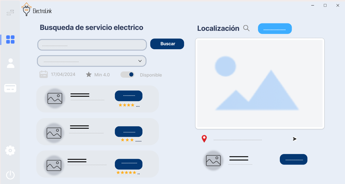Image resolution: width=345 pixels, height=184 pixels.
Task: Click Busqueda de servicio electrico heading
Action: pos(92,28)
